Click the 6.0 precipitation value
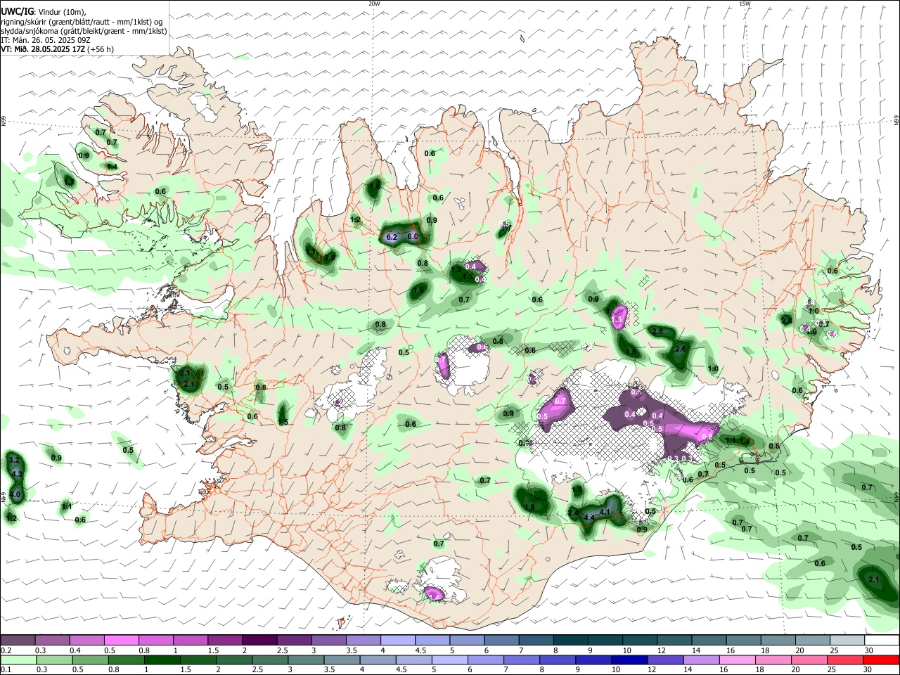This screenshot has width=900, height=675. pos(413,237)
